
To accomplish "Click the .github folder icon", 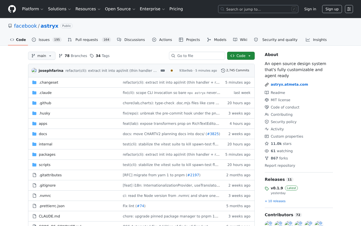I will (34, 103).
